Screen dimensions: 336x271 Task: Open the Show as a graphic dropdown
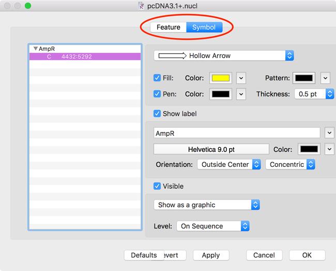207,205
